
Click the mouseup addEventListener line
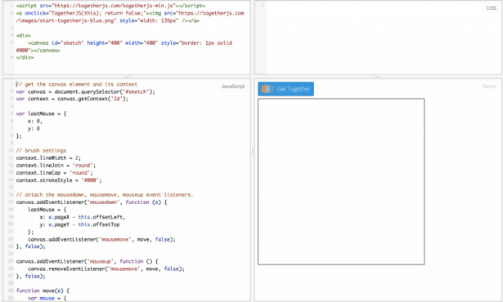[87, 261]
